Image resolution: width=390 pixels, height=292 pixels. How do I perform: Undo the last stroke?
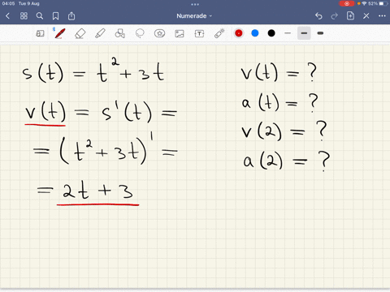coord(318,16)
